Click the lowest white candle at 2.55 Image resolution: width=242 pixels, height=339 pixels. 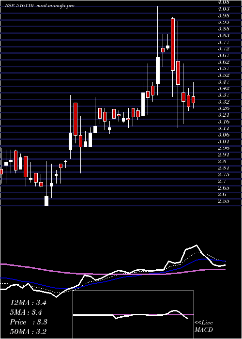[x=46, y=201]
